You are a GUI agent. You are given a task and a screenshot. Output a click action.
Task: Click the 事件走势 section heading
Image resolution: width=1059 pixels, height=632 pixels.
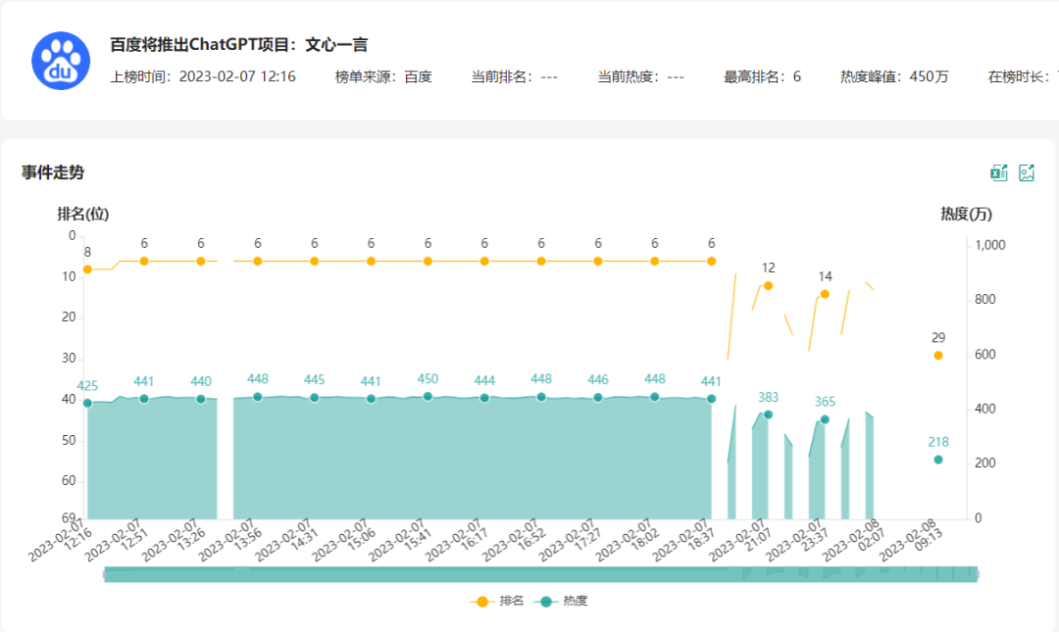pyautogui.click(x=53, y=172)
